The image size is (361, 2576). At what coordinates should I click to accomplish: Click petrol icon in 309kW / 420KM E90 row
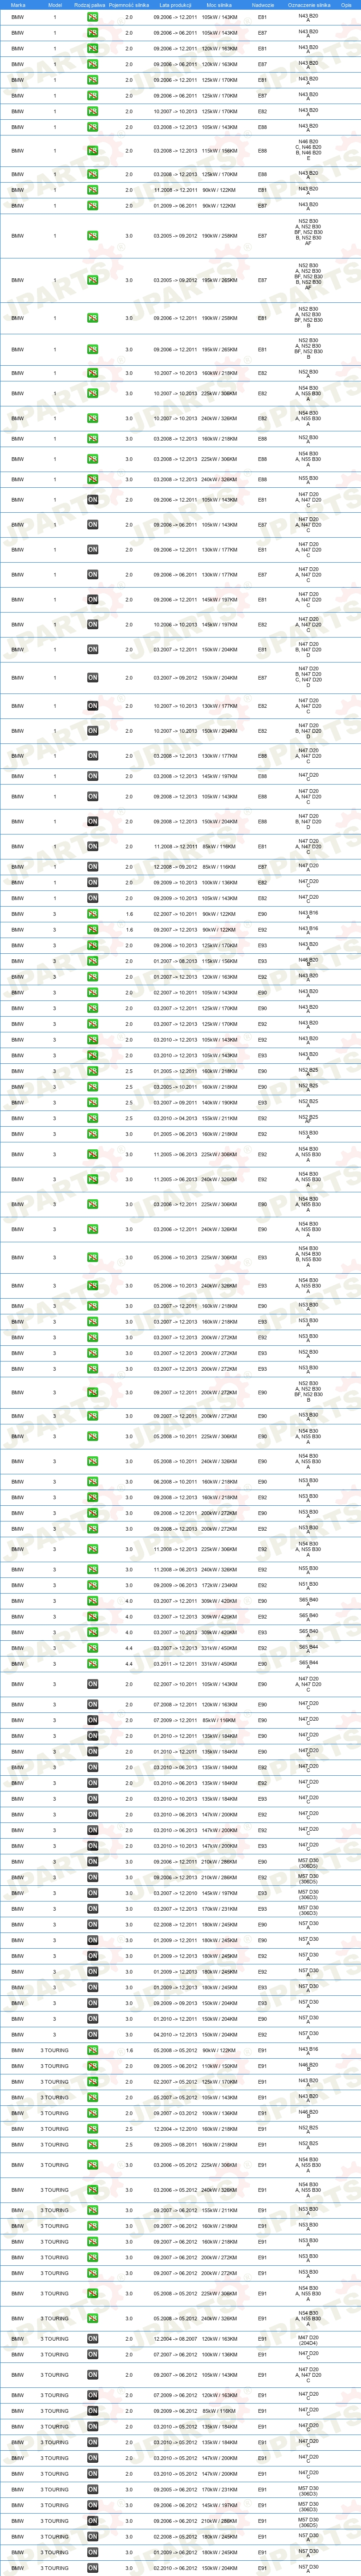tap(92, 1601)
